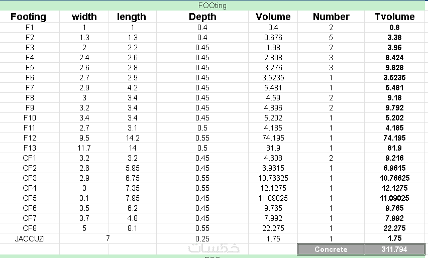Click Volume cell showing 10.76625
428x258 pixels.
pyautogui.click(x=273, y=178)
